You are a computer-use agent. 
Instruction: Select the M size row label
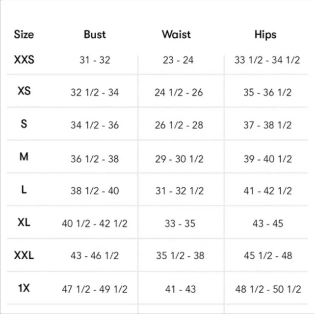point(24,157)
